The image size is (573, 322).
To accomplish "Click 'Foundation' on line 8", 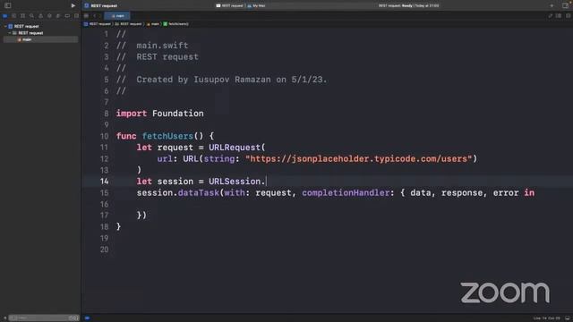I will coord(178,114).
